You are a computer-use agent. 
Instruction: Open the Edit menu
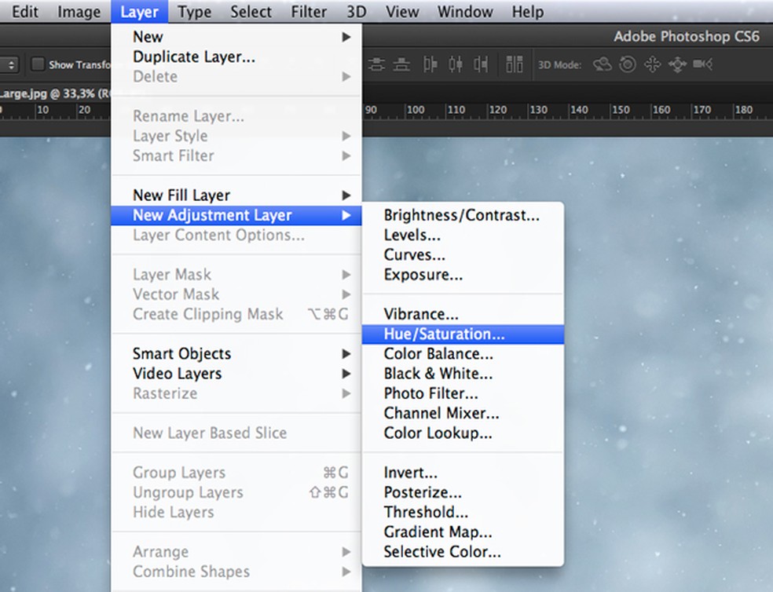(24, 11)
